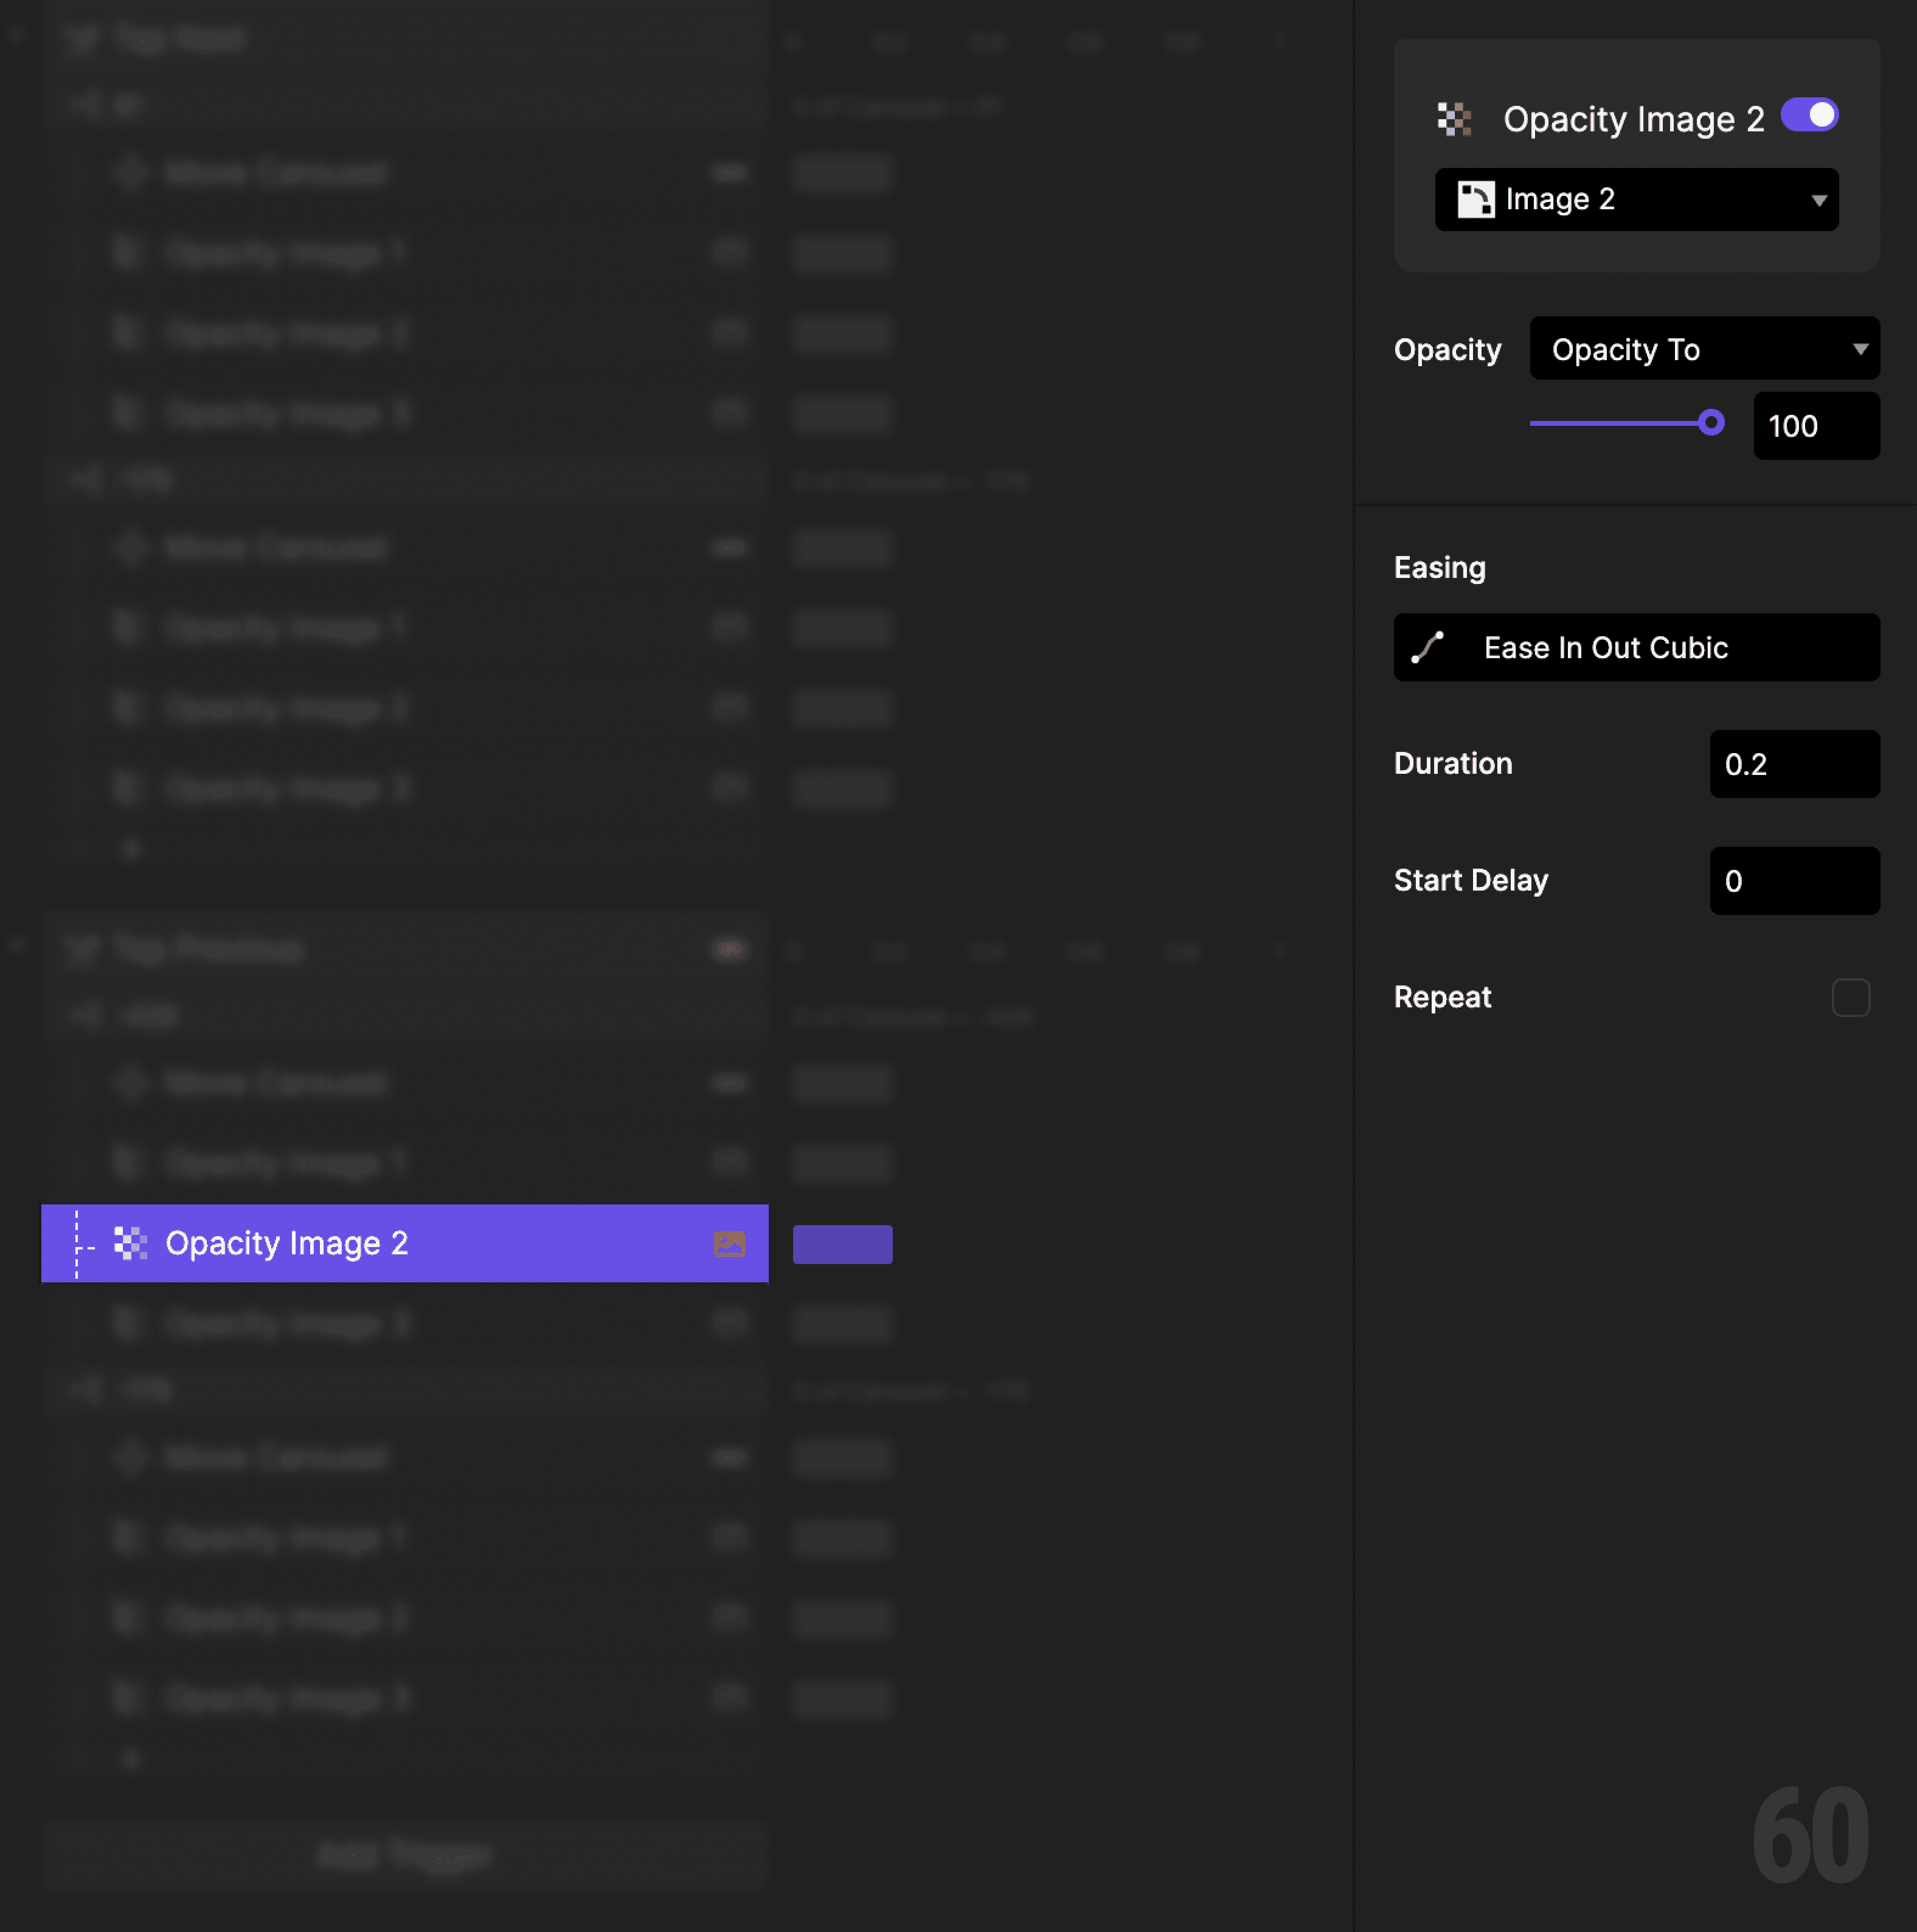
Task: Click the image thumbnail icon on the Opacity Image 2 row
Action: point(729,1245)
